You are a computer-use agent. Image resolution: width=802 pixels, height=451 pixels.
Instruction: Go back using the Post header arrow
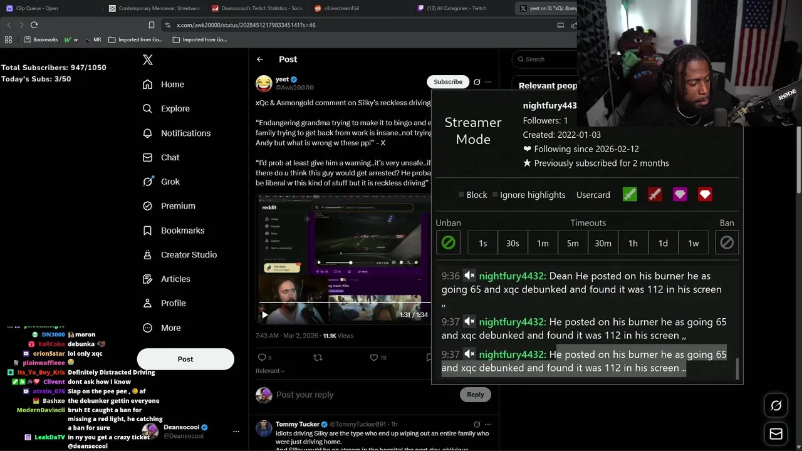pyautogui.click(x=260, y=59)
